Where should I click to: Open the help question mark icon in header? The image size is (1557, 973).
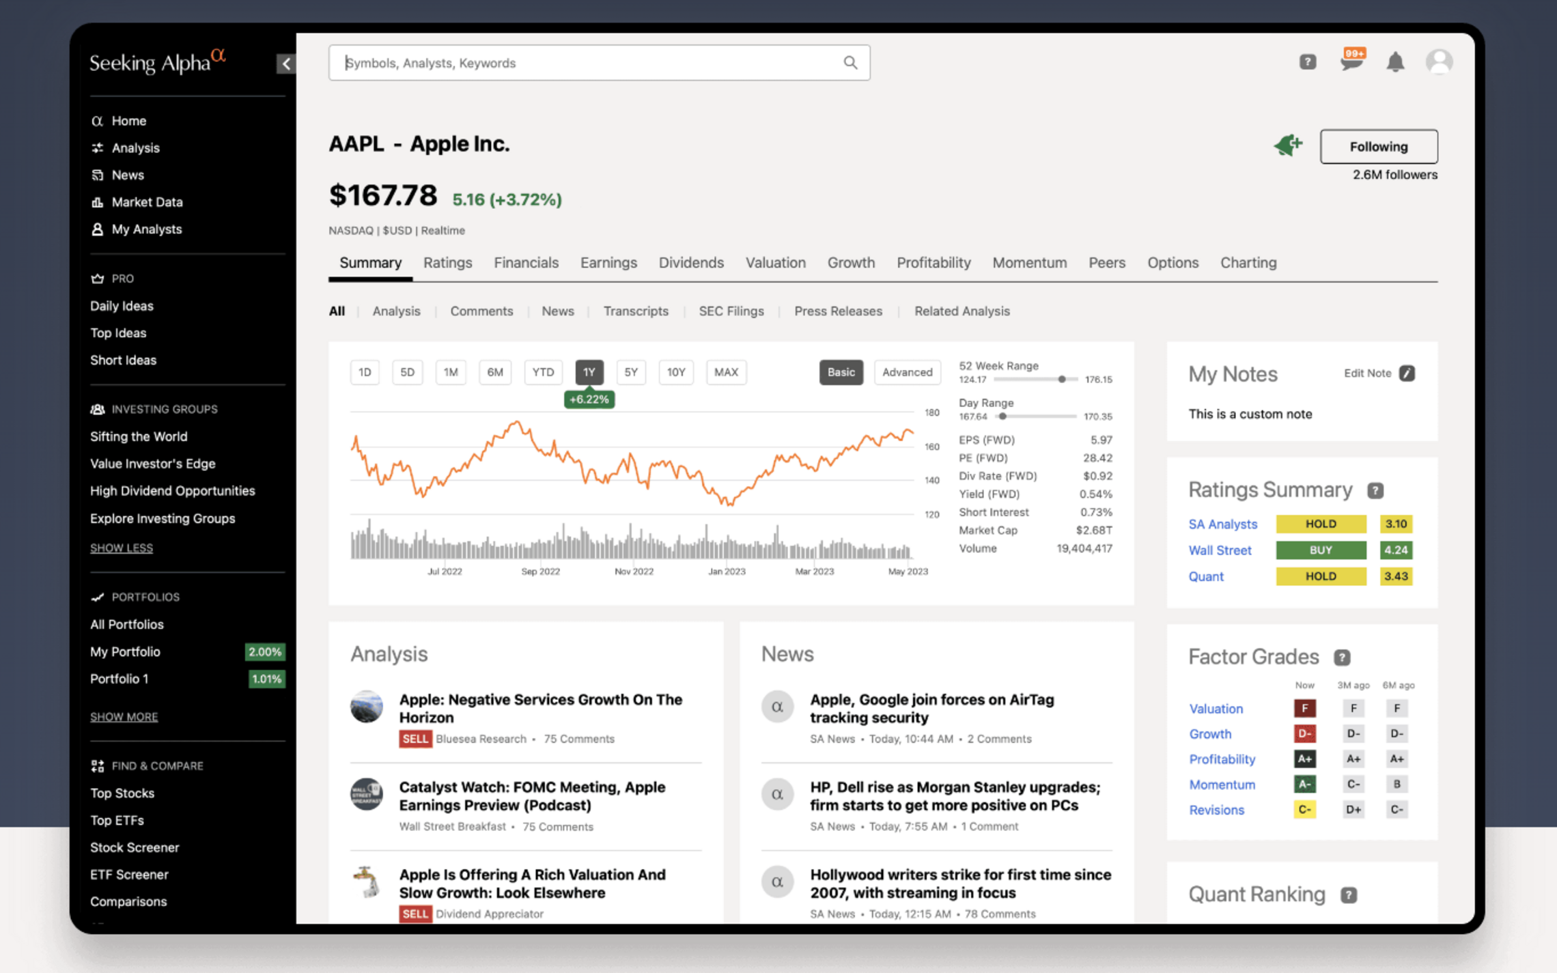(1307, 62)
